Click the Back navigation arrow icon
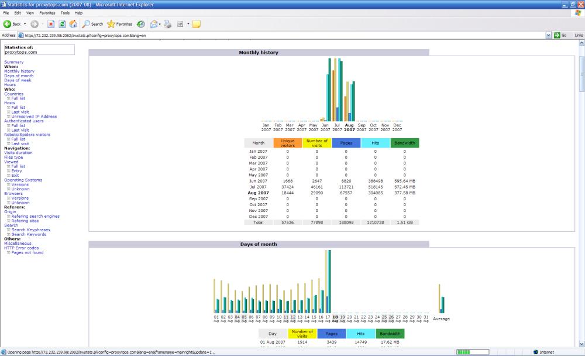585x356 pixels. coord(8,24)
